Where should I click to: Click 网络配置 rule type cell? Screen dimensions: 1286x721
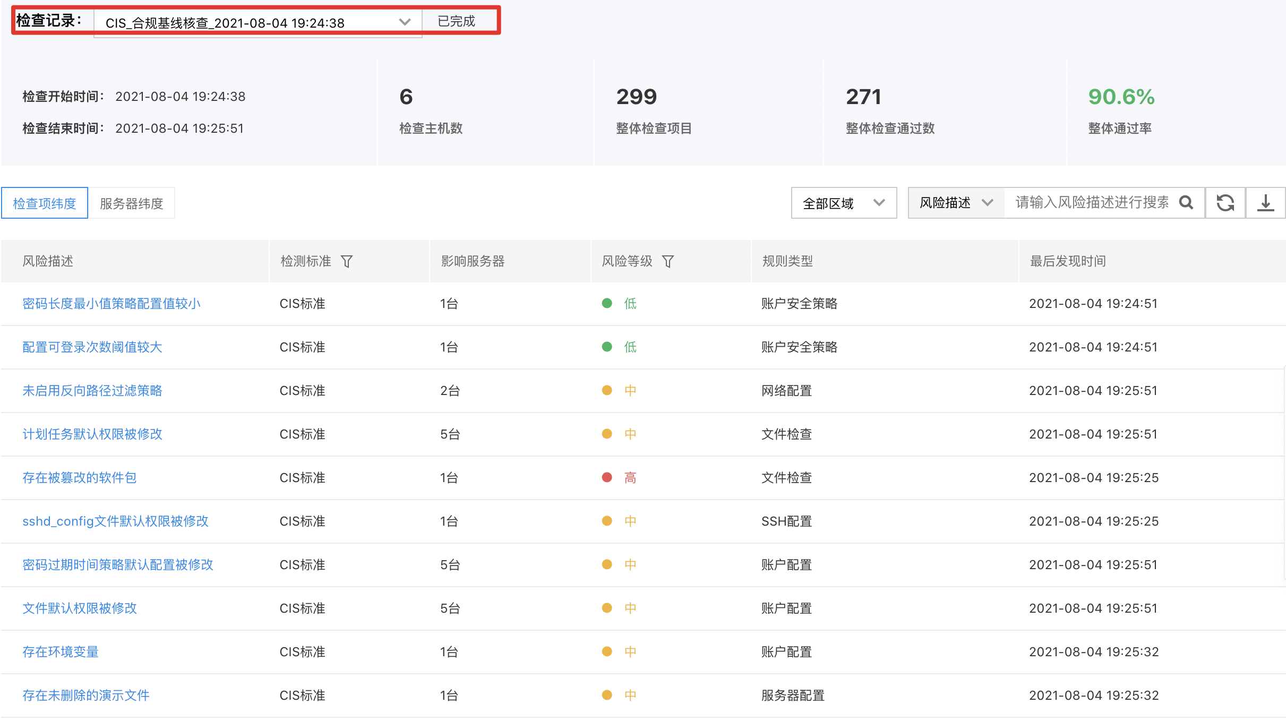click(x=787, y=391)
